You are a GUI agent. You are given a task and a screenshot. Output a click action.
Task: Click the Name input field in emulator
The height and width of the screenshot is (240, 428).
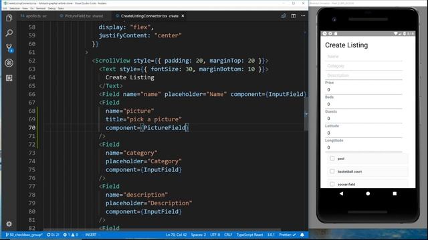pos(364,57)
